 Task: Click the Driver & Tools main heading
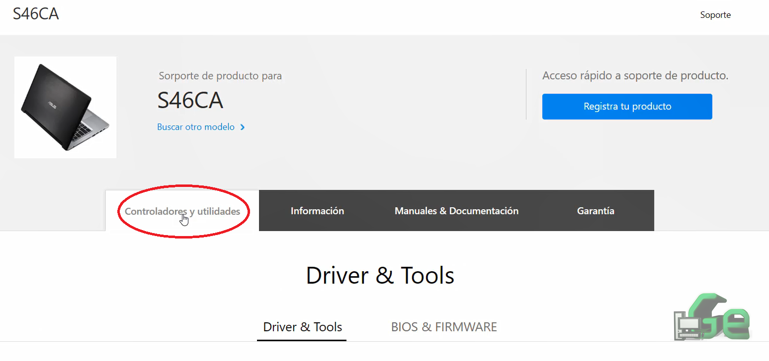380,275
